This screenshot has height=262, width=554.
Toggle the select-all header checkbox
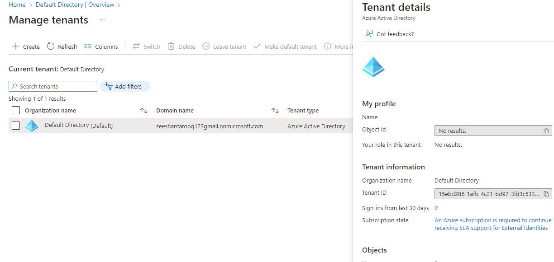click(16, 110)
